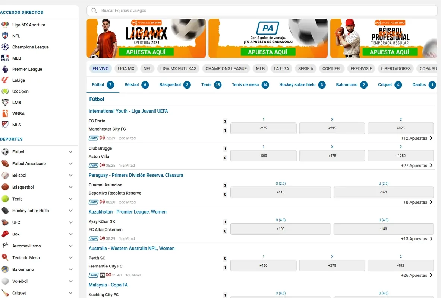Image resolution: width=441 pixels, height=298 pixels.
Task: Open live video stream icon for Perth SC match
Action: (103, 275)
